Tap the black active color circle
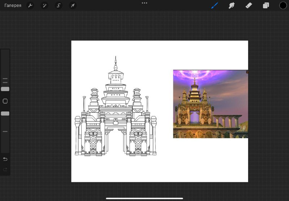The image size is (289, 201). pos(283,5)
